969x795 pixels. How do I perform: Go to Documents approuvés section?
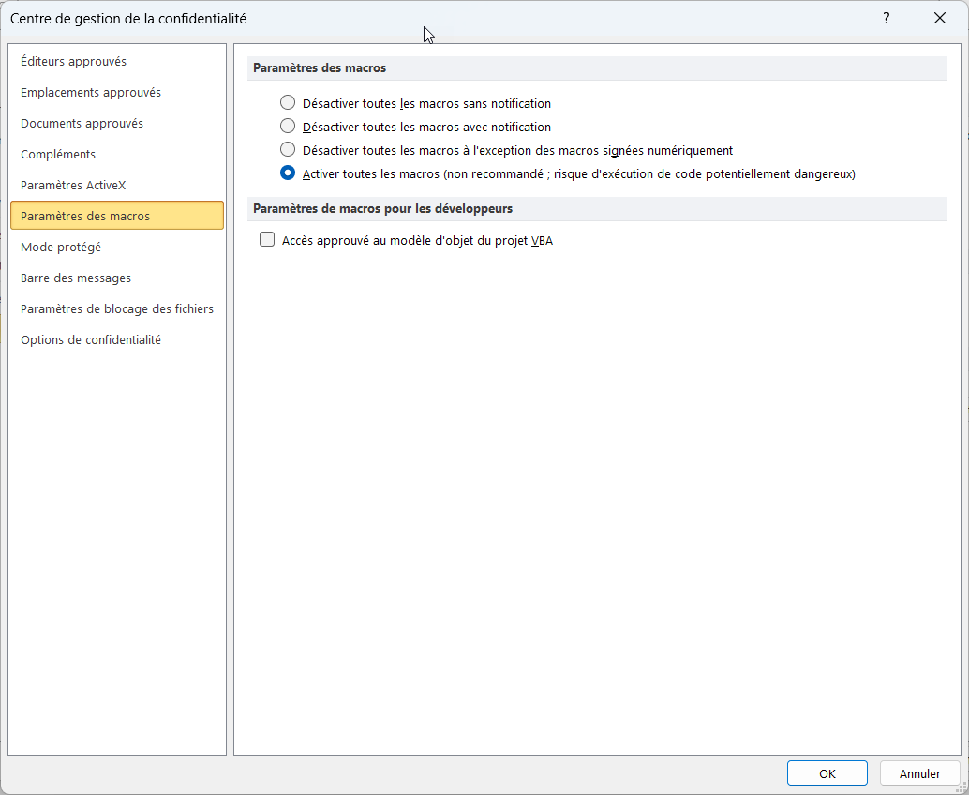pyautogui.click(x=82, y=124)
